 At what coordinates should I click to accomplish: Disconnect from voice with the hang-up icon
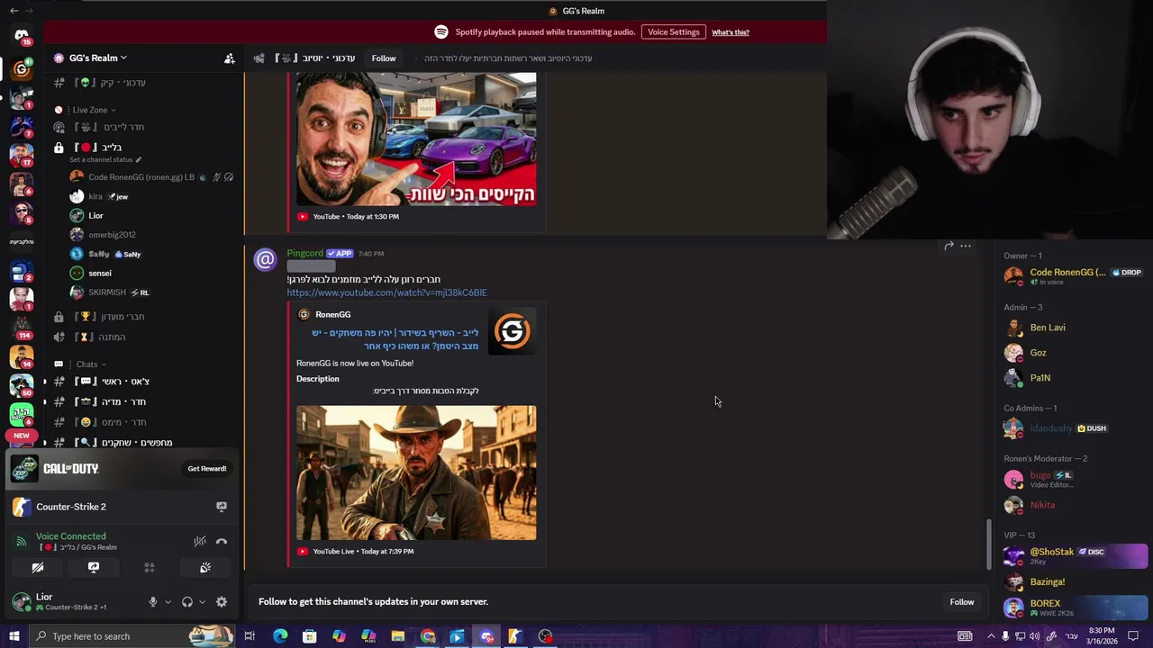[x=222, y=541]
